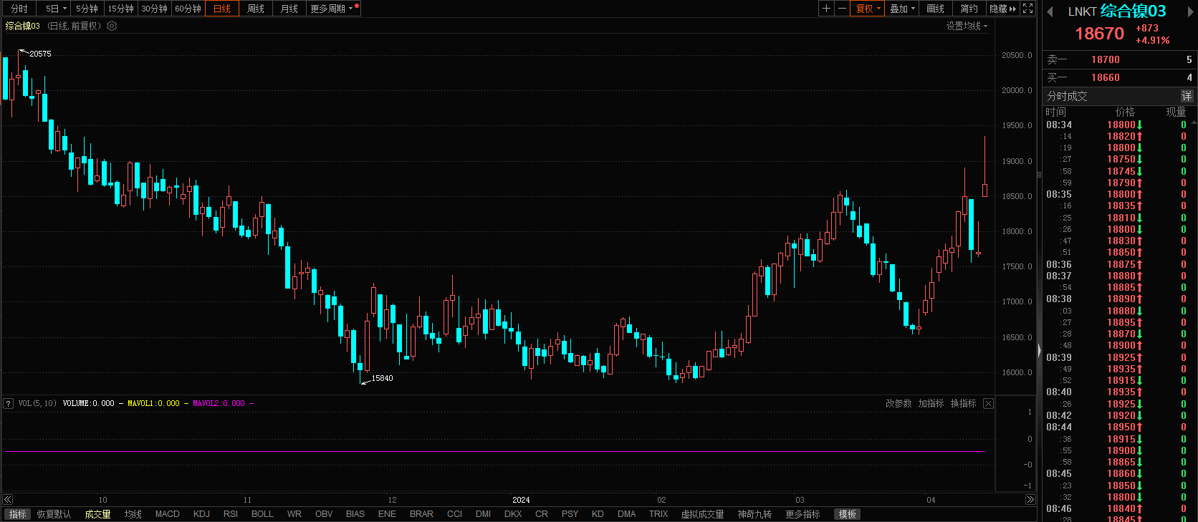Toggle the 画线 drawing tools
Screen dimensions: 1198x522
[x=935, y=9]
